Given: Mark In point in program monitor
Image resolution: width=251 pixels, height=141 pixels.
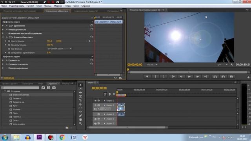Looking at the screenshot, I should click(155, 77).
